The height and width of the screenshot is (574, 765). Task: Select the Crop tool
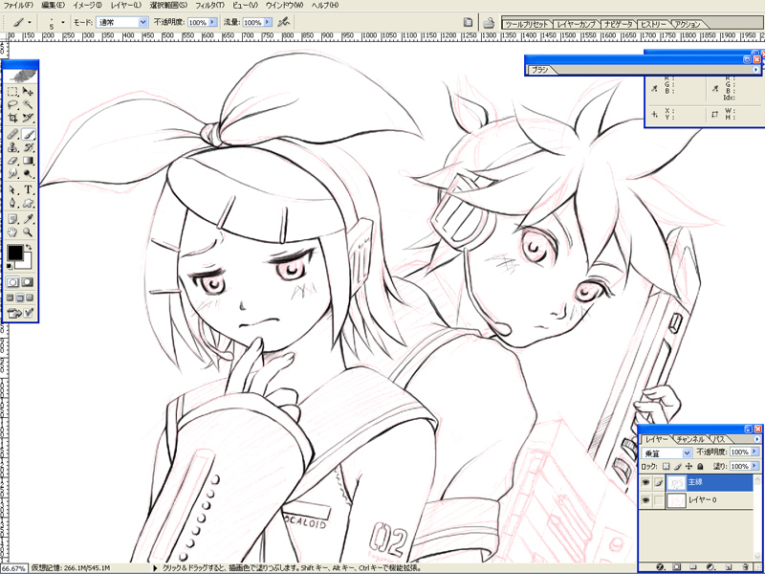pos(13,117)
